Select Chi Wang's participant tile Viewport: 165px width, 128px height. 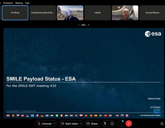tap(15, 13)
